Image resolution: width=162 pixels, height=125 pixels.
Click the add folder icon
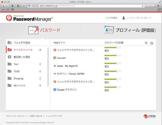10,42
